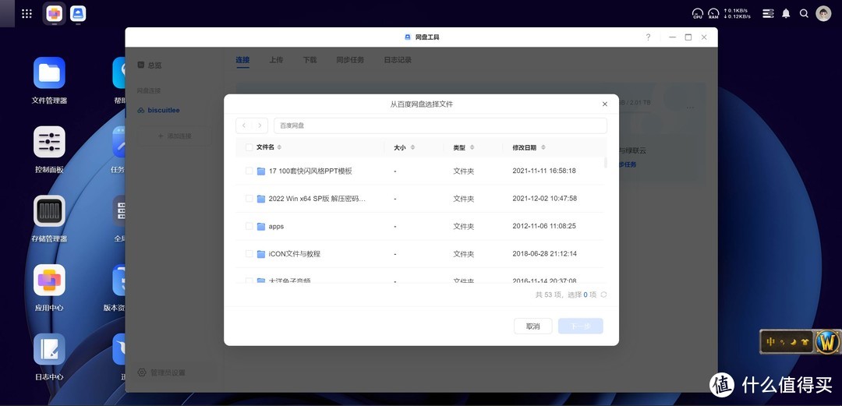The height and width of the screenshot is (406, 842).
Task: Click the folder icon of iCON文件与教程 row
Action: 261,254
